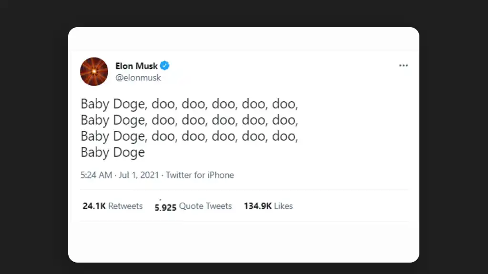Click the 24.1K retweet count number
The image size is (488, 274).
coord(94,206)
